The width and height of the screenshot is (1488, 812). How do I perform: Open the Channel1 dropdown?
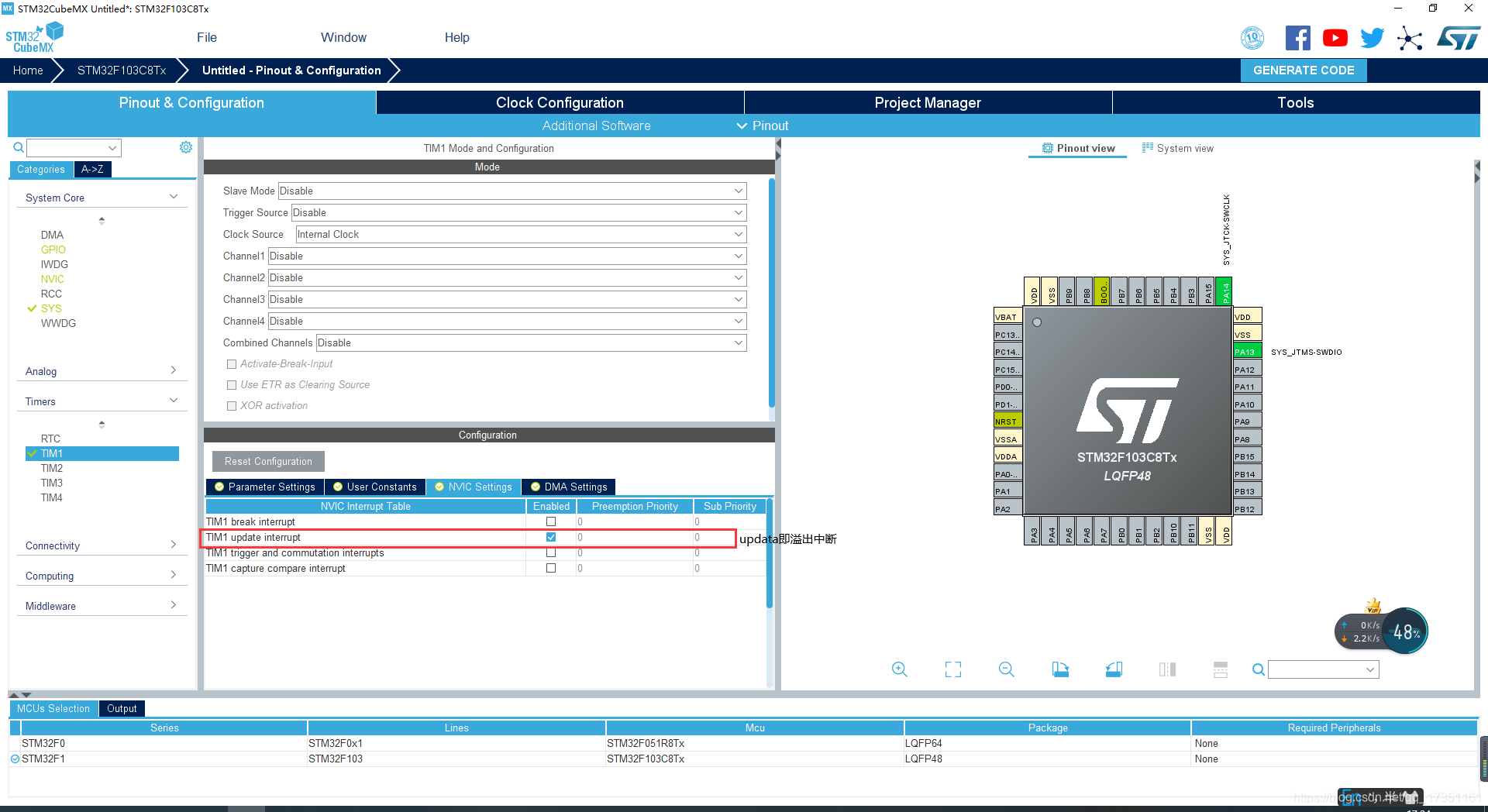(507, 256)
